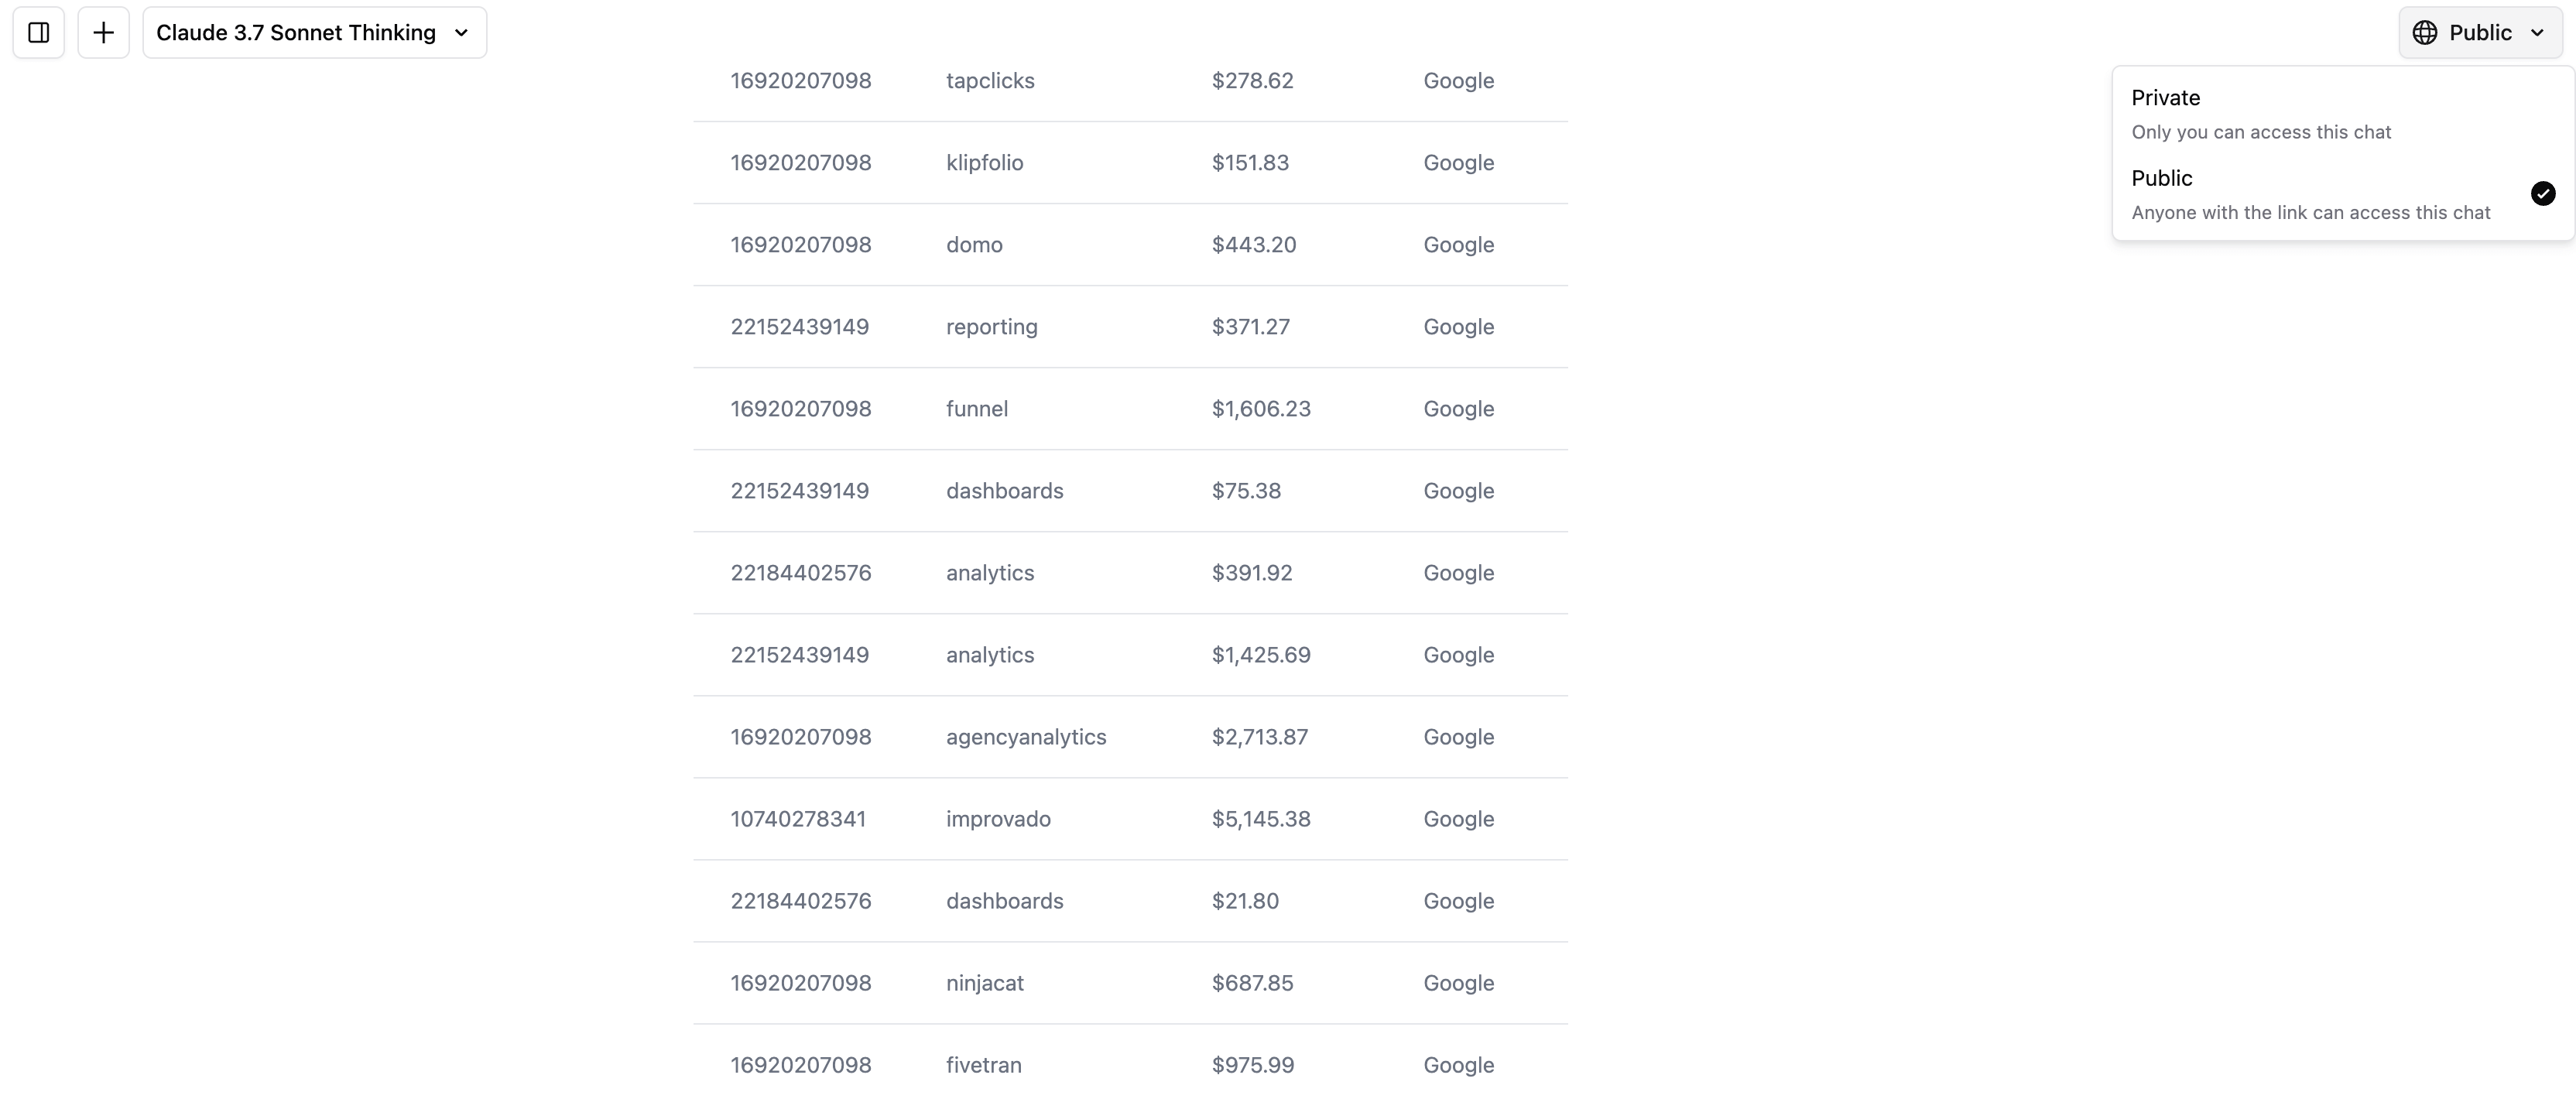Start a new chat with plus icon
The height and width of the screenshot is (1116, 2576).
(103, 33)
